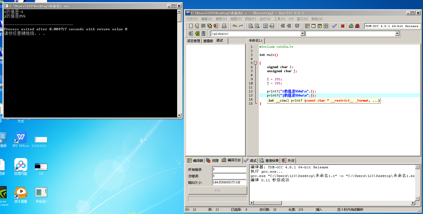Open the 视图[V] menu
The image size is (423, 214).
[x=236, y=19]
